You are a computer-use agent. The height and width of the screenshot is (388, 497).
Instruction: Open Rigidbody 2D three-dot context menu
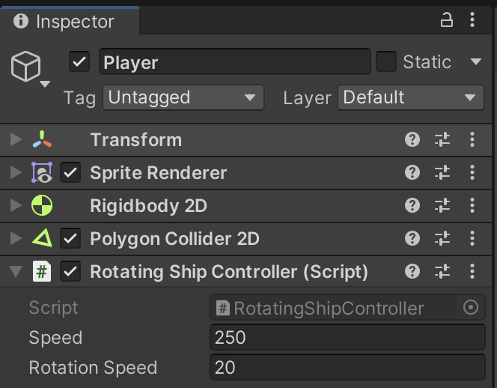[472, 206]
